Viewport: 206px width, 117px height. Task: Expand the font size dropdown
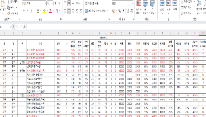(52, 4)
